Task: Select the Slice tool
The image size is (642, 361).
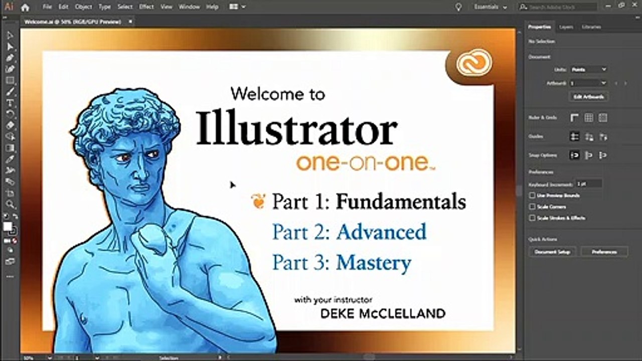Action: tap(10, 182)
